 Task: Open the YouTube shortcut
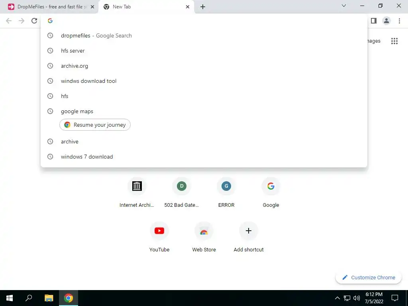[159, 237]
